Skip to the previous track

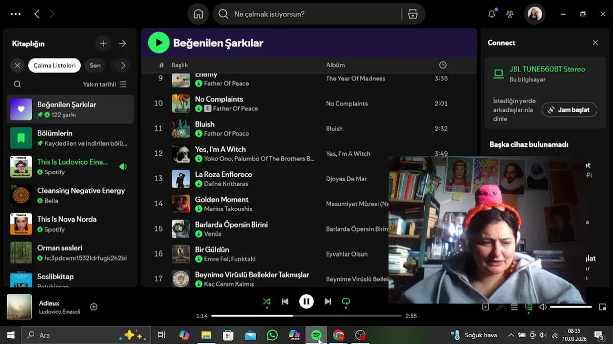click(x=285, y=301)
